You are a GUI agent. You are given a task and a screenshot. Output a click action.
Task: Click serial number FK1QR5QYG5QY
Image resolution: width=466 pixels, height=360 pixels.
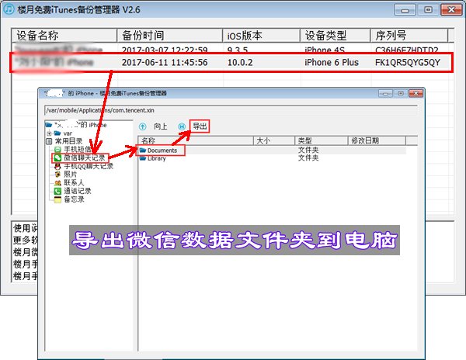click(x=408, y=63)
